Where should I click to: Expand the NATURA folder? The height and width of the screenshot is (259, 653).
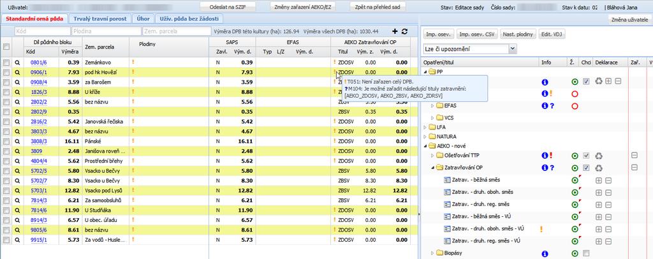coord(425,137)
